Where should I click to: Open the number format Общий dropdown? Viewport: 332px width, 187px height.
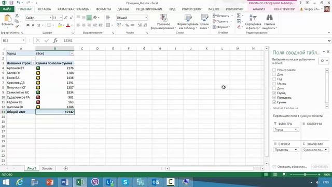pyautogui.click(x=146, y=18)
